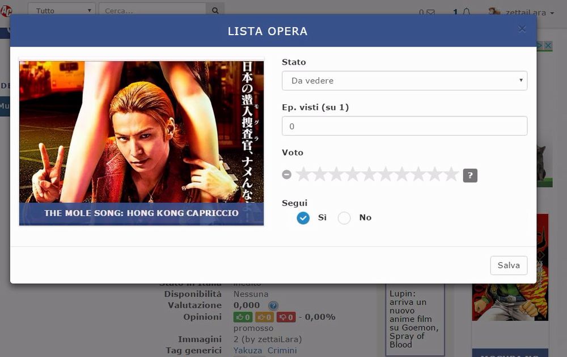This screenshot has width=567, height=357.
Task: Open the notifications bell icon
Action: pyautogui.click(x=467, y=12)
